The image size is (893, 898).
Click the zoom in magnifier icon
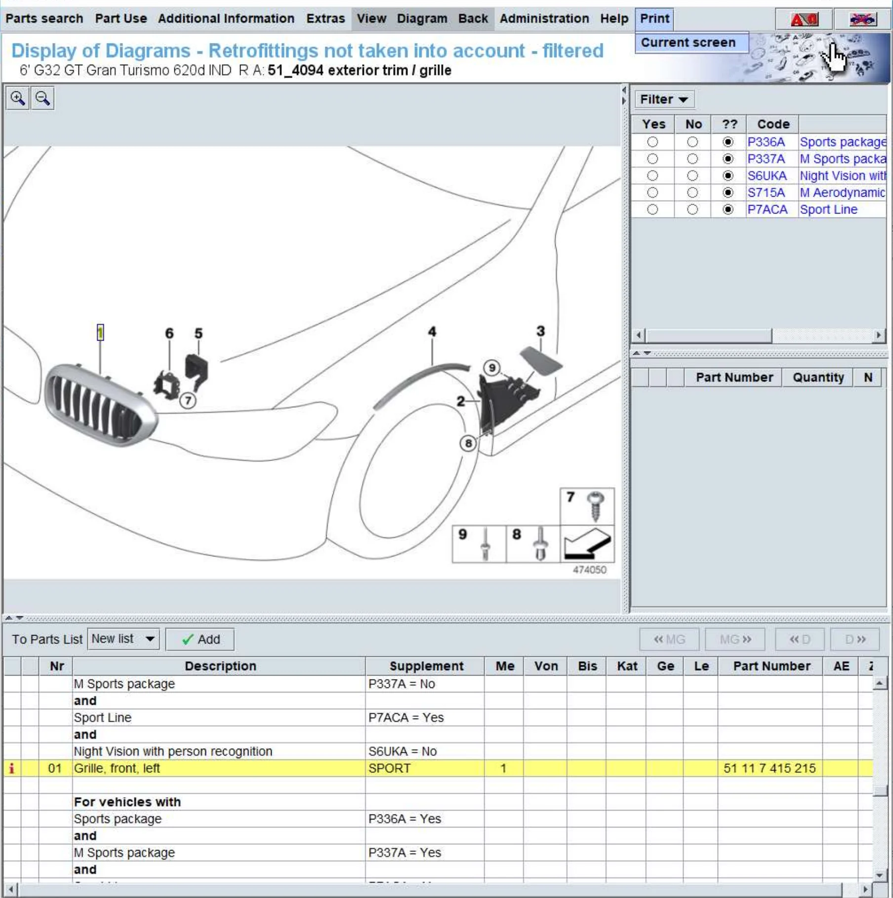pos(18,98)
